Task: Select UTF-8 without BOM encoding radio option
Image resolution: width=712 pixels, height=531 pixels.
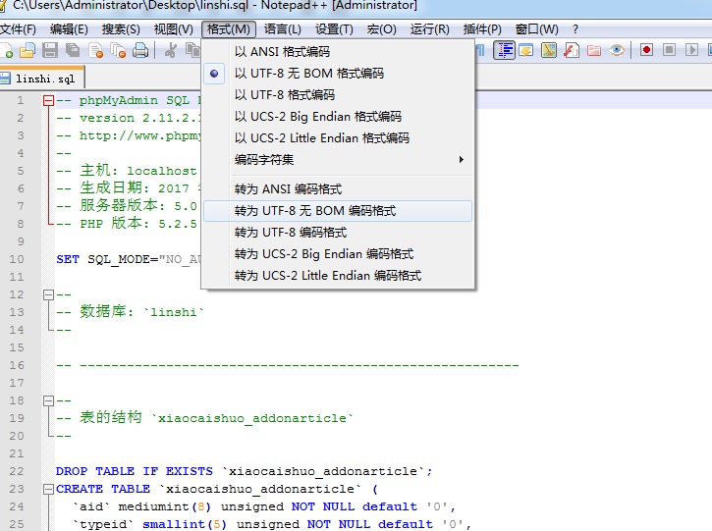Action: click(x=308, y=74)
